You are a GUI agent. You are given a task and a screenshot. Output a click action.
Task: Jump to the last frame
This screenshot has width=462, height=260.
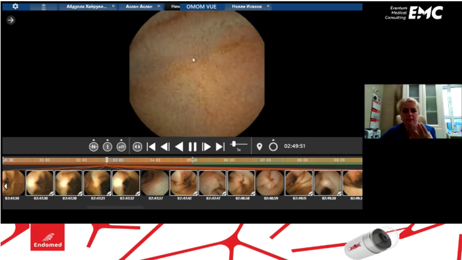pos(220,147)
